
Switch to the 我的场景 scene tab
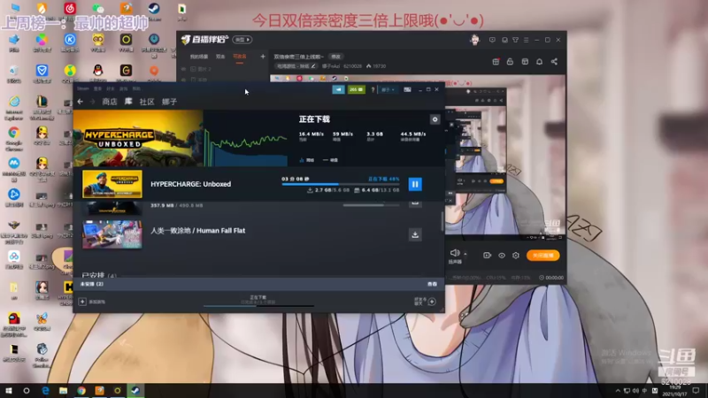(198, 57)
